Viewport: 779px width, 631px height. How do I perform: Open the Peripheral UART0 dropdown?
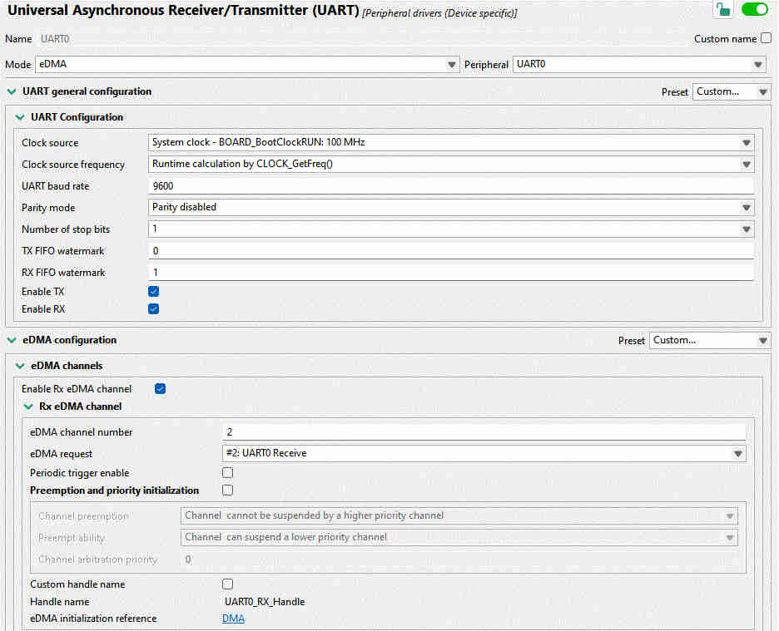pos(639,64)
